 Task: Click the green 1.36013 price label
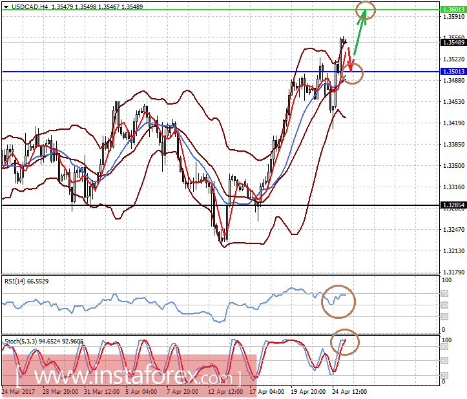coord(453,10)
